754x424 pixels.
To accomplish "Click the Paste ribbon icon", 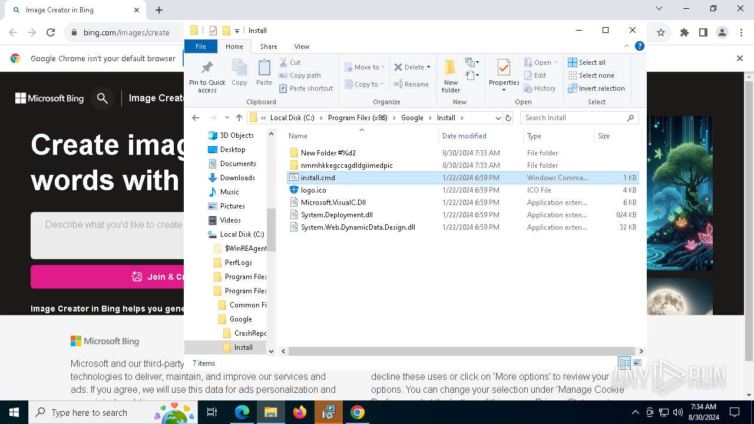I will tap(264, 73).
